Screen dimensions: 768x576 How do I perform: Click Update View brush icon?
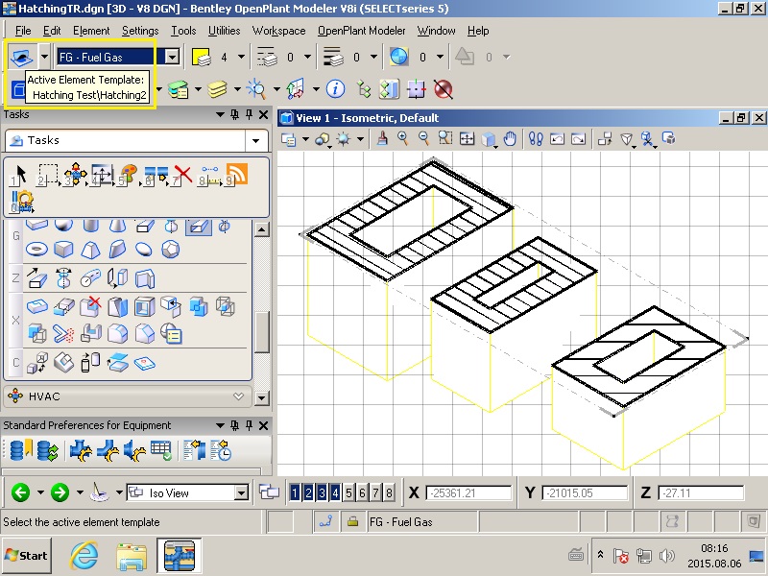[382, 139]
